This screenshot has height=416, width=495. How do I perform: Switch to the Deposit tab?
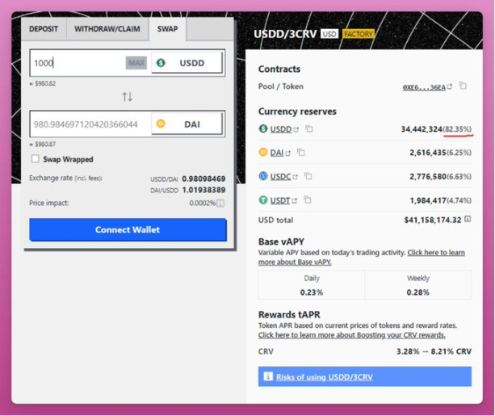coord(44,29)
